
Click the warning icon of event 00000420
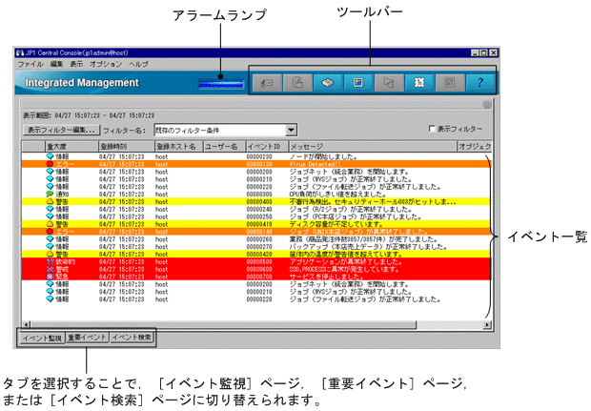point(50,255)
